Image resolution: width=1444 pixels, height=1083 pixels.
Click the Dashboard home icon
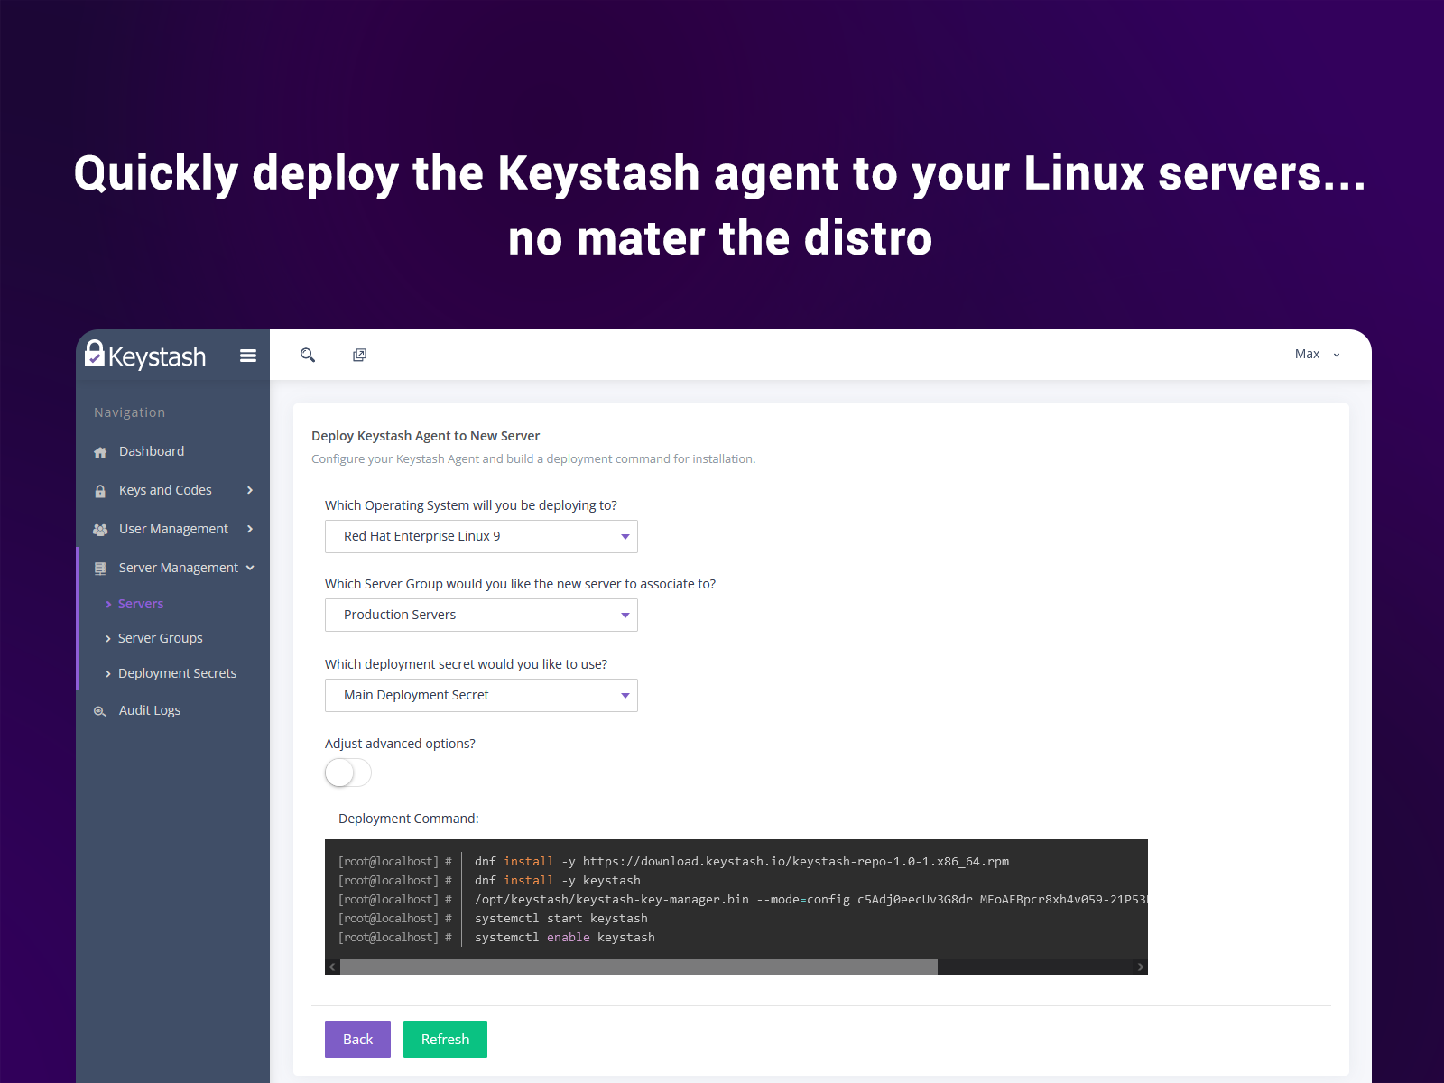click(x=100, y=452)
